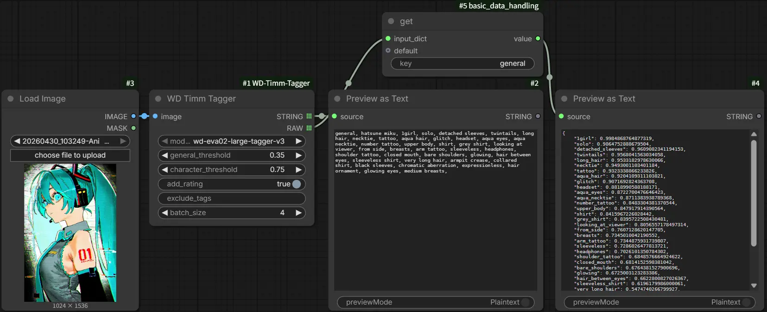
Task: Collapse Preview as Text node #2 dot
Action: point(337,99)
